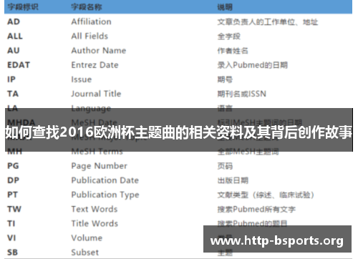Select the TA field tag cell
Image resolution: width=358 pixels, height=259 pixels.
coord(13,94)
